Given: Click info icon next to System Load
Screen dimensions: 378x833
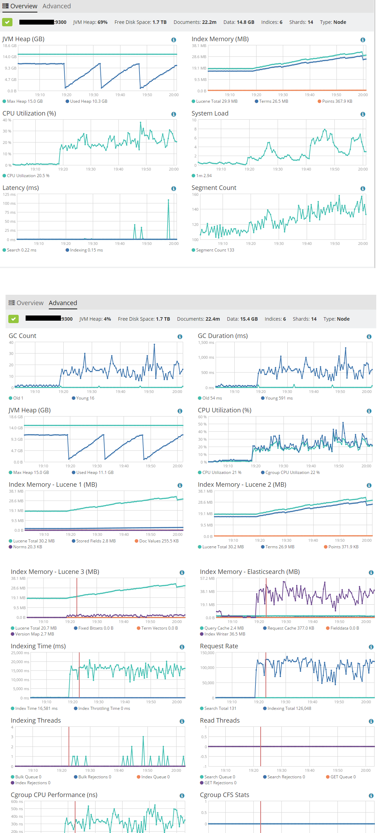Looking at the screenshot, I should pyautogui.click(x=363, y=114).
